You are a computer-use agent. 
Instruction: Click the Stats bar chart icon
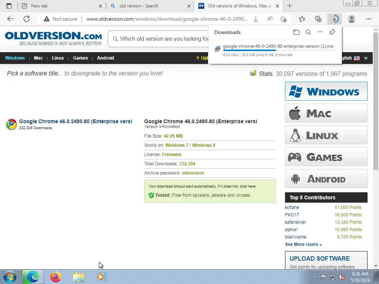253,73
